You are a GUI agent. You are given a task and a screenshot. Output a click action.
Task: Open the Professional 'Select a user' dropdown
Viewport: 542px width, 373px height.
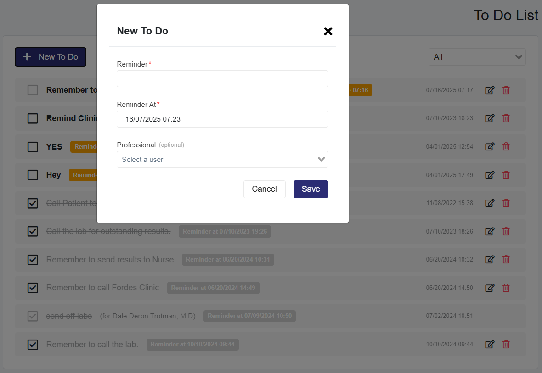[222, 160]
